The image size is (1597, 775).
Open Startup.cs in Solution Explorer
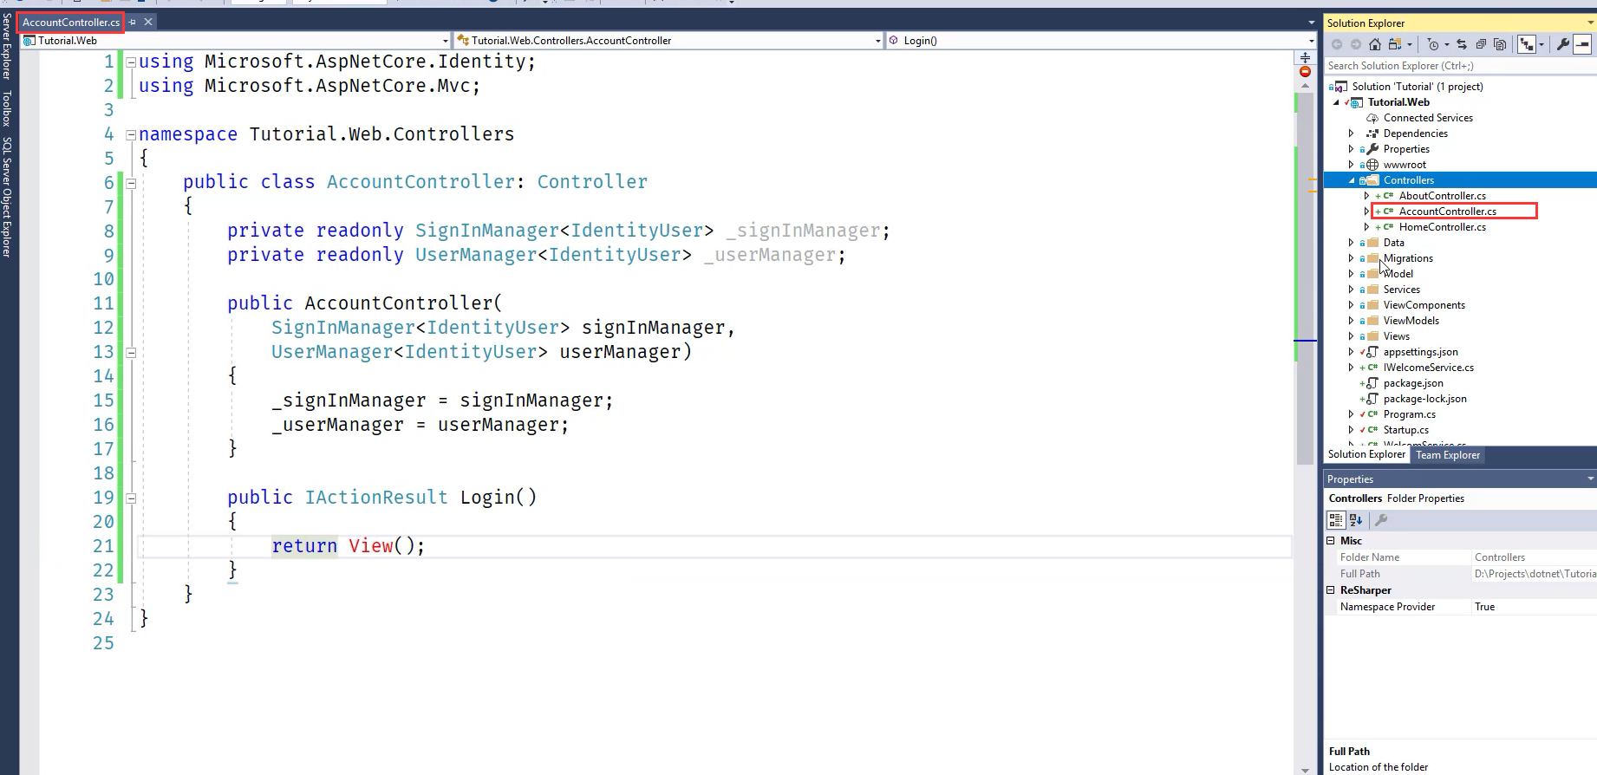pyautogui.click(x=1405, y=430)
